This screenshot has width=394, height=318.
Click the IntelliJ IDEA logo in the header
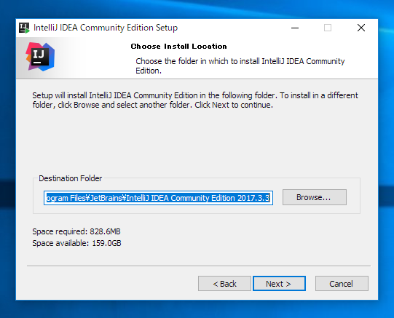(x=40, y=57)
